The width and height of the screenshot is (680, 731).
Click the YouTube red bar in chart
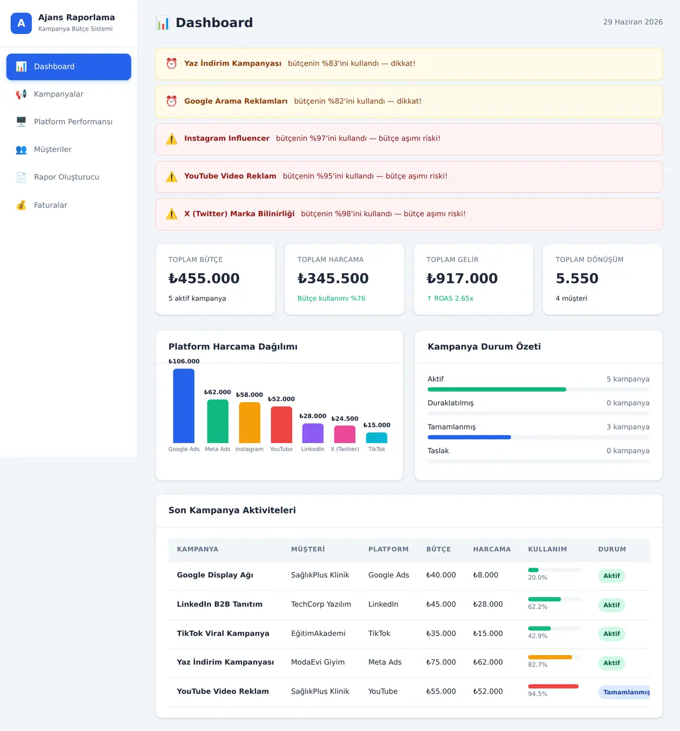tap(282, 425)
